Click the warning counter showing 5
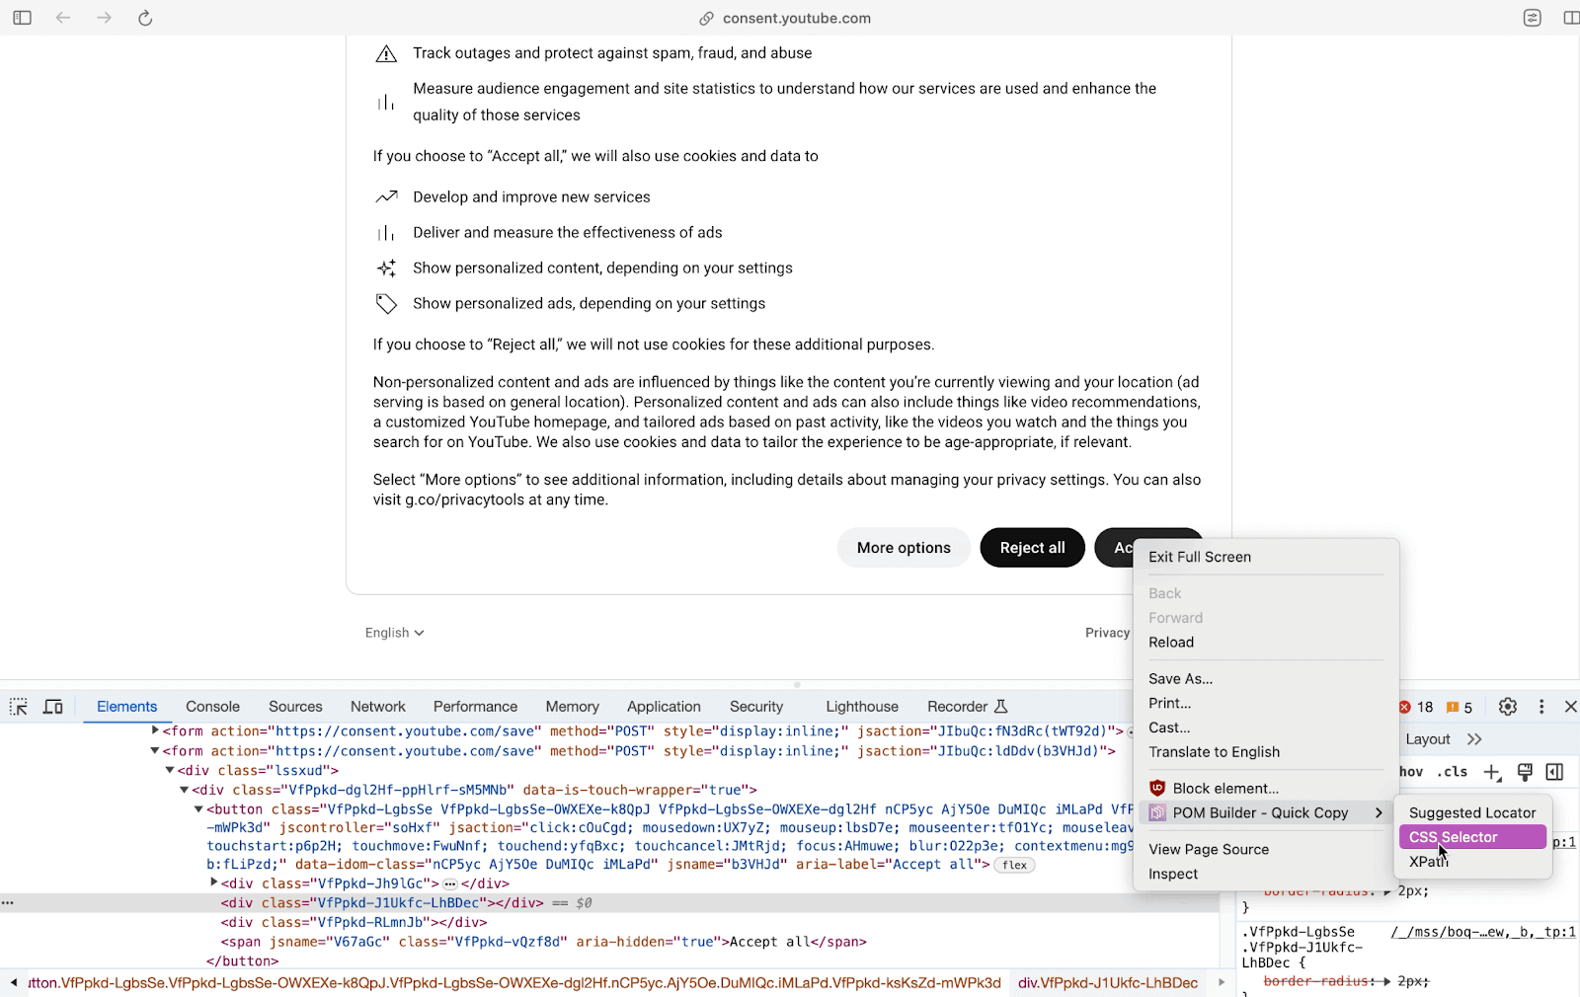The height and width of the screenshot is (997, 1580). click(1459, 706)
